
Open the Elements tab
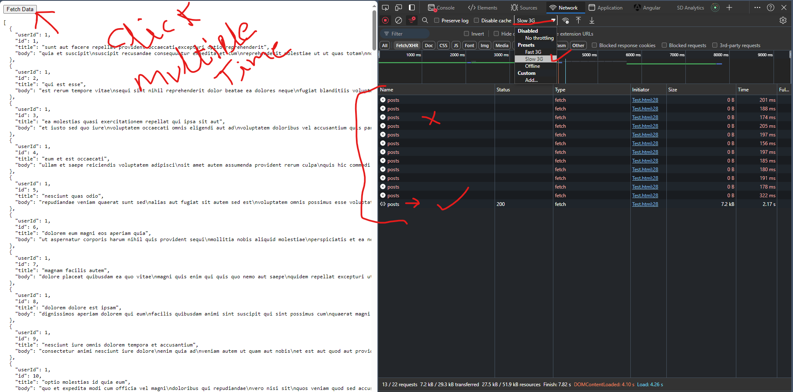pos(483,7)
